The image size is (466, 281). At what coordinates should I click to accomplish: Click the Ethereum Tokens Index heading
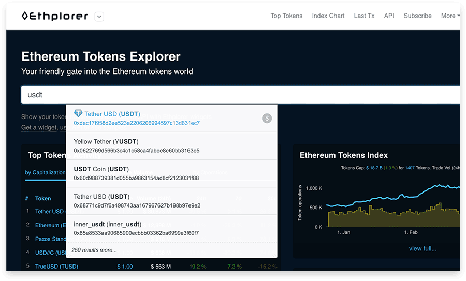[x=344, y=155]
